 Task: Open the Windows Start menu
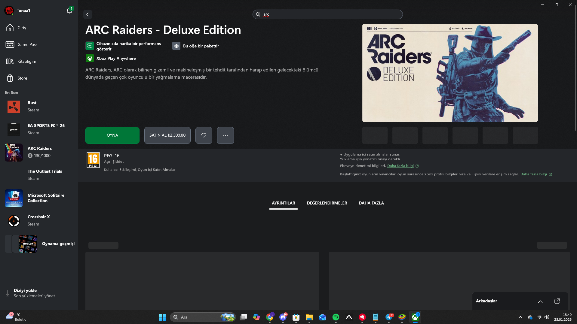[x=162, y=317]
